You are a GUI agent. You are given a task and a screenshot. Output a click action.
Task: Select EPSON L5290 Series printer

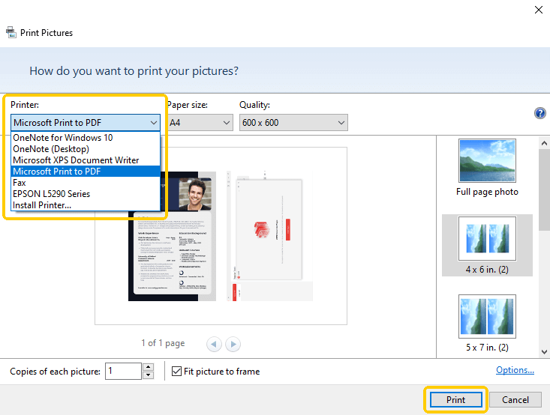click(86, 194)
